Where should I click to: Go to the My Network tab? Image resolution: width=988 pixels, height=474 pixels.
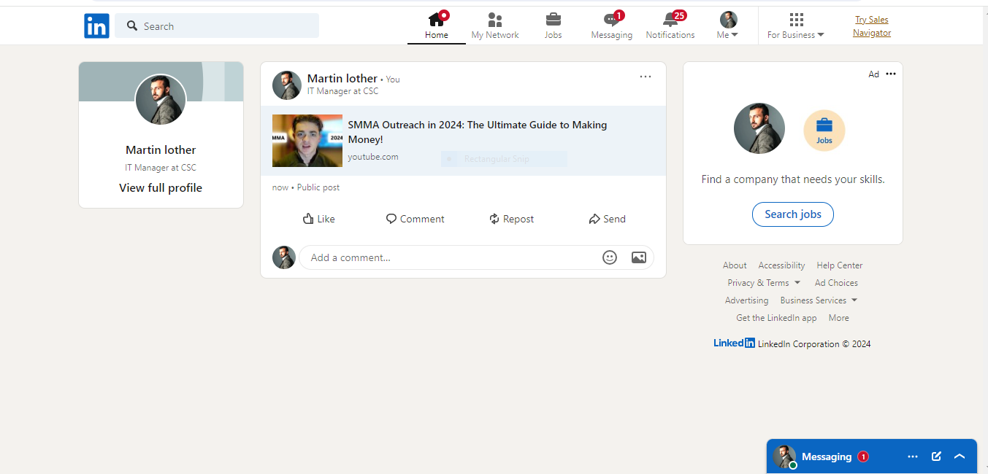click(495, 26)
